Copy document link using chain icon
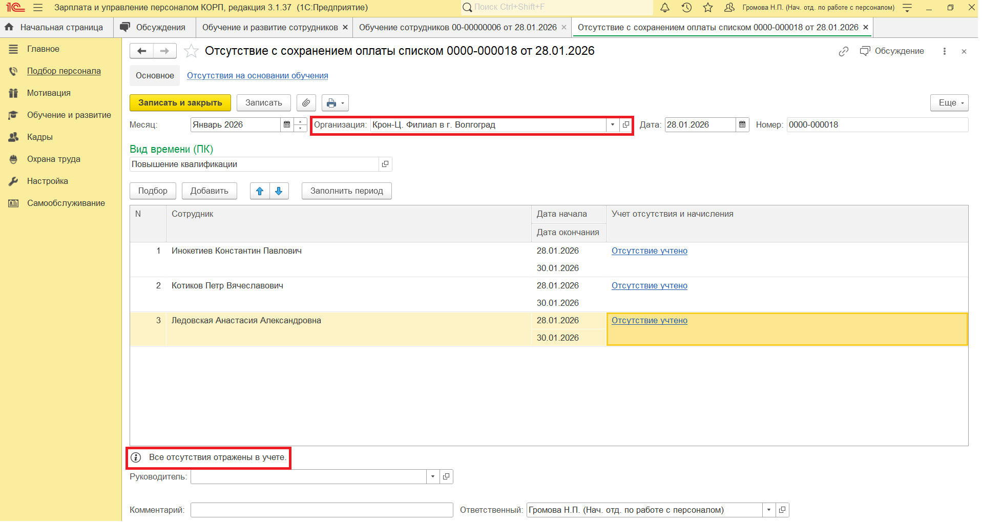The height and width of the screenshot is (522, 982). pyautogui.click(x=843, y=51)
